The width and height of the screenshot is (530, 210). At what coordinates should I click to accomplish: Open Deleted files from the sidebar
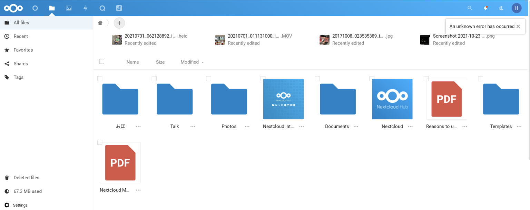coord(26,177)
